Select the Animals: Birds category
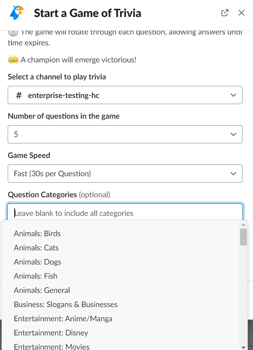The image size is (253, 350). [37, 233]
